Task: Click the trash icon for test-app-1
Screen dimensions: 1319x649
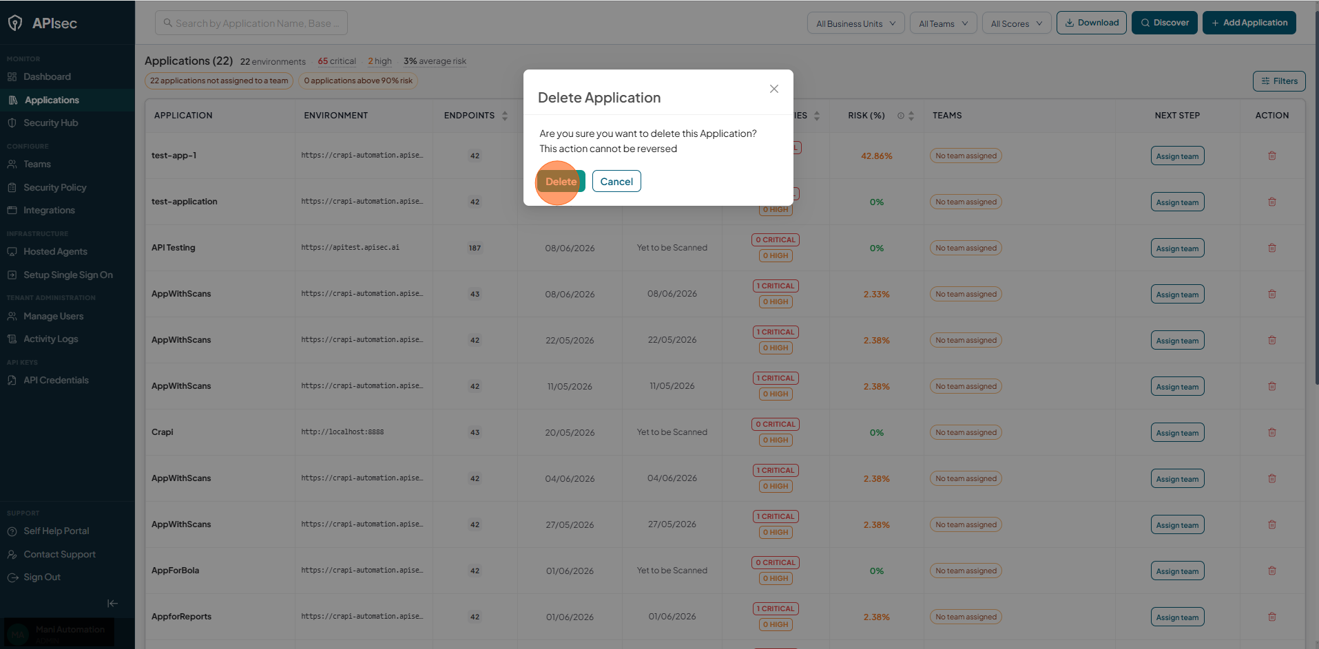Action: tap(1272, 156)
